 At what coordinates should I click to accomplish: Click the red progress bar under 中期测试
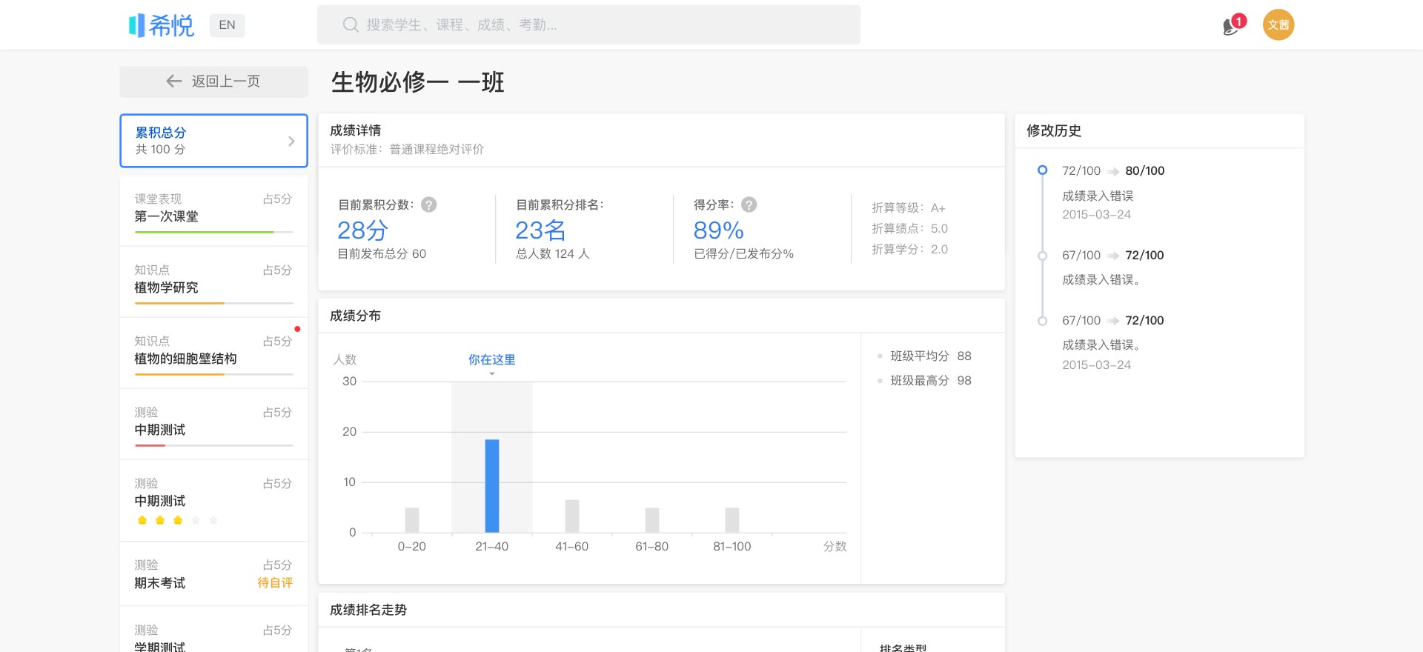click(x=150, y=445)
